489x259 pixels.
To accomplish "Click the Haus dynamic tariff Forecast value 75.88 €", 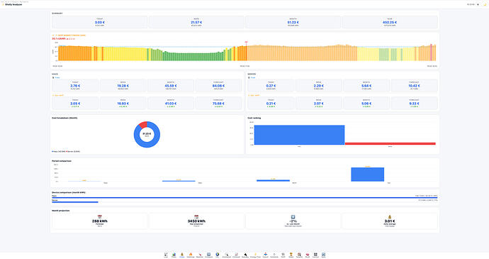I will [218, 104].
